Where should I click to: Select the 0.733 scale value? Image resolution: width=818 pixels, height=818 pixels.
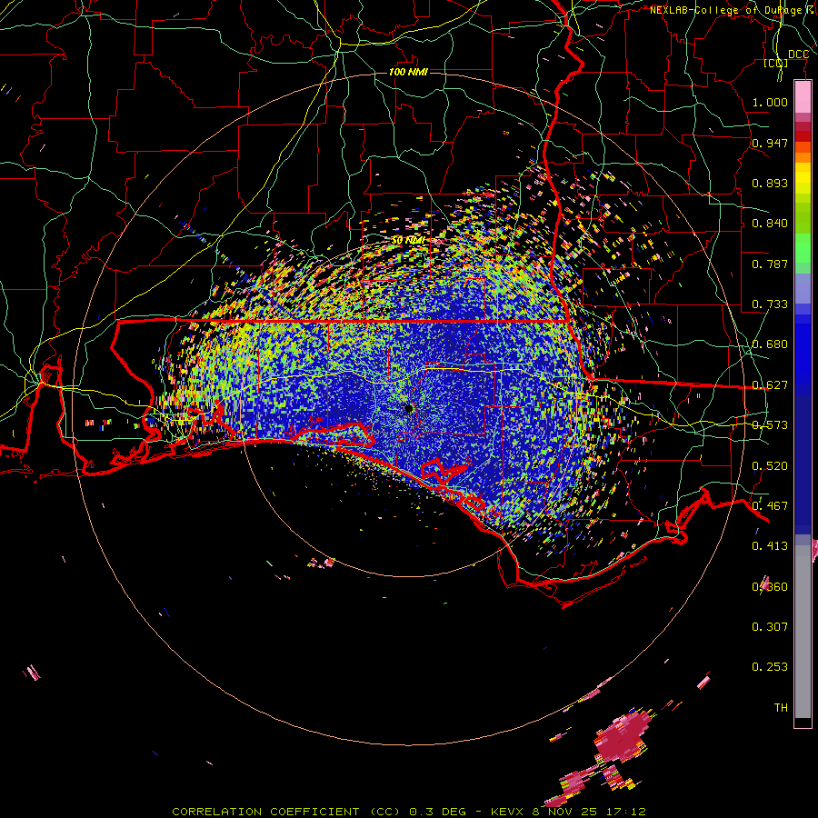pos(770,304)
